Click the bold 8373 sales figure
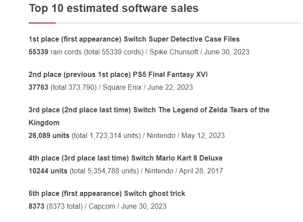The width and height of the screenshot is (303, 222). [36, 206]
